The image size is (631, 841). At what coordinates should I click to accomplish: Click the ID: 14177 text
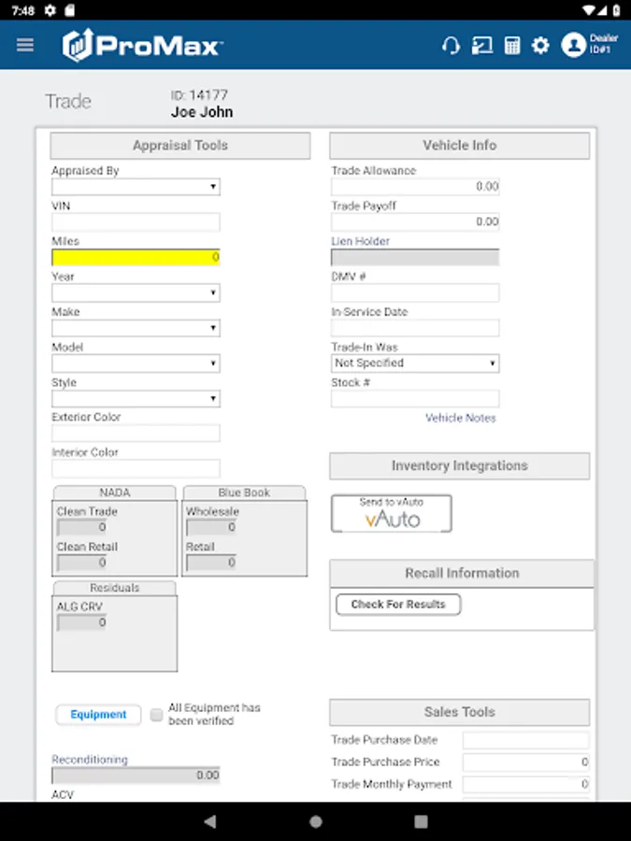[199, 95]
